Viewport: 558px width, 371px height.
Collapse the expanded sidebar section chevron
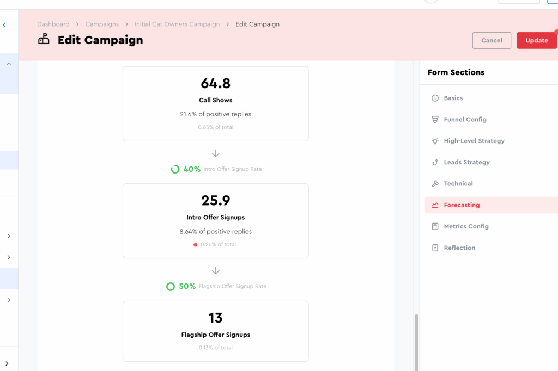9,64
